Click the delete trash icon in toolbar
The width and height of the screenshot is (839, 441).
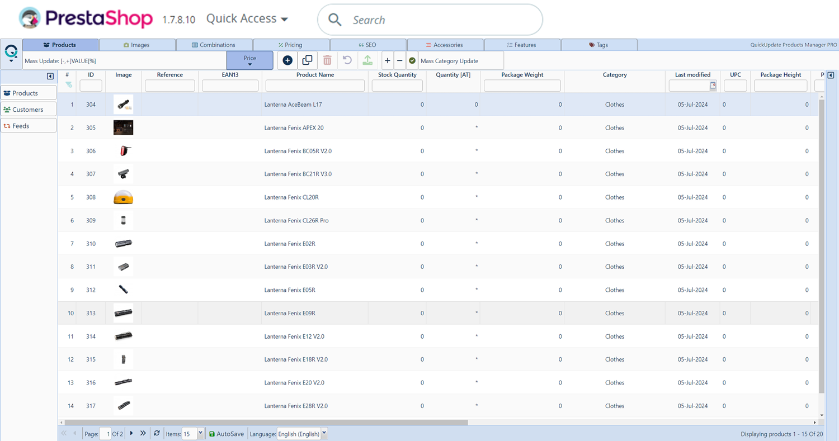[x=327, y=60]
